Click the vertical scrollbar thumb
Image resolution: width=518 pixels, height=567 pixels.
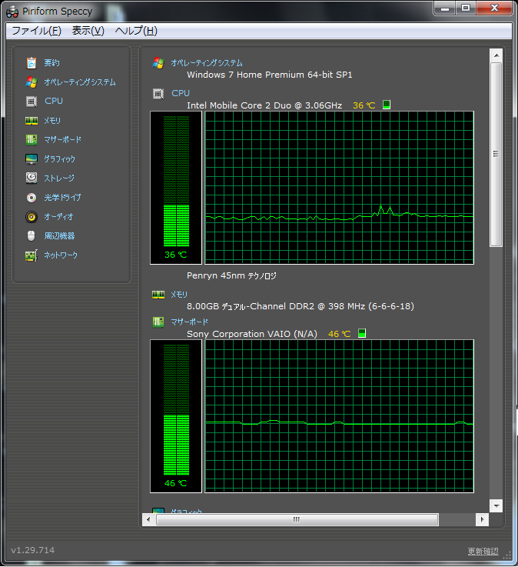coord(496,155)
